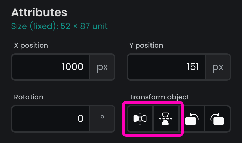Click the X position label
Image resolution: width=242 pixels, height=143 pixels.
31,45
